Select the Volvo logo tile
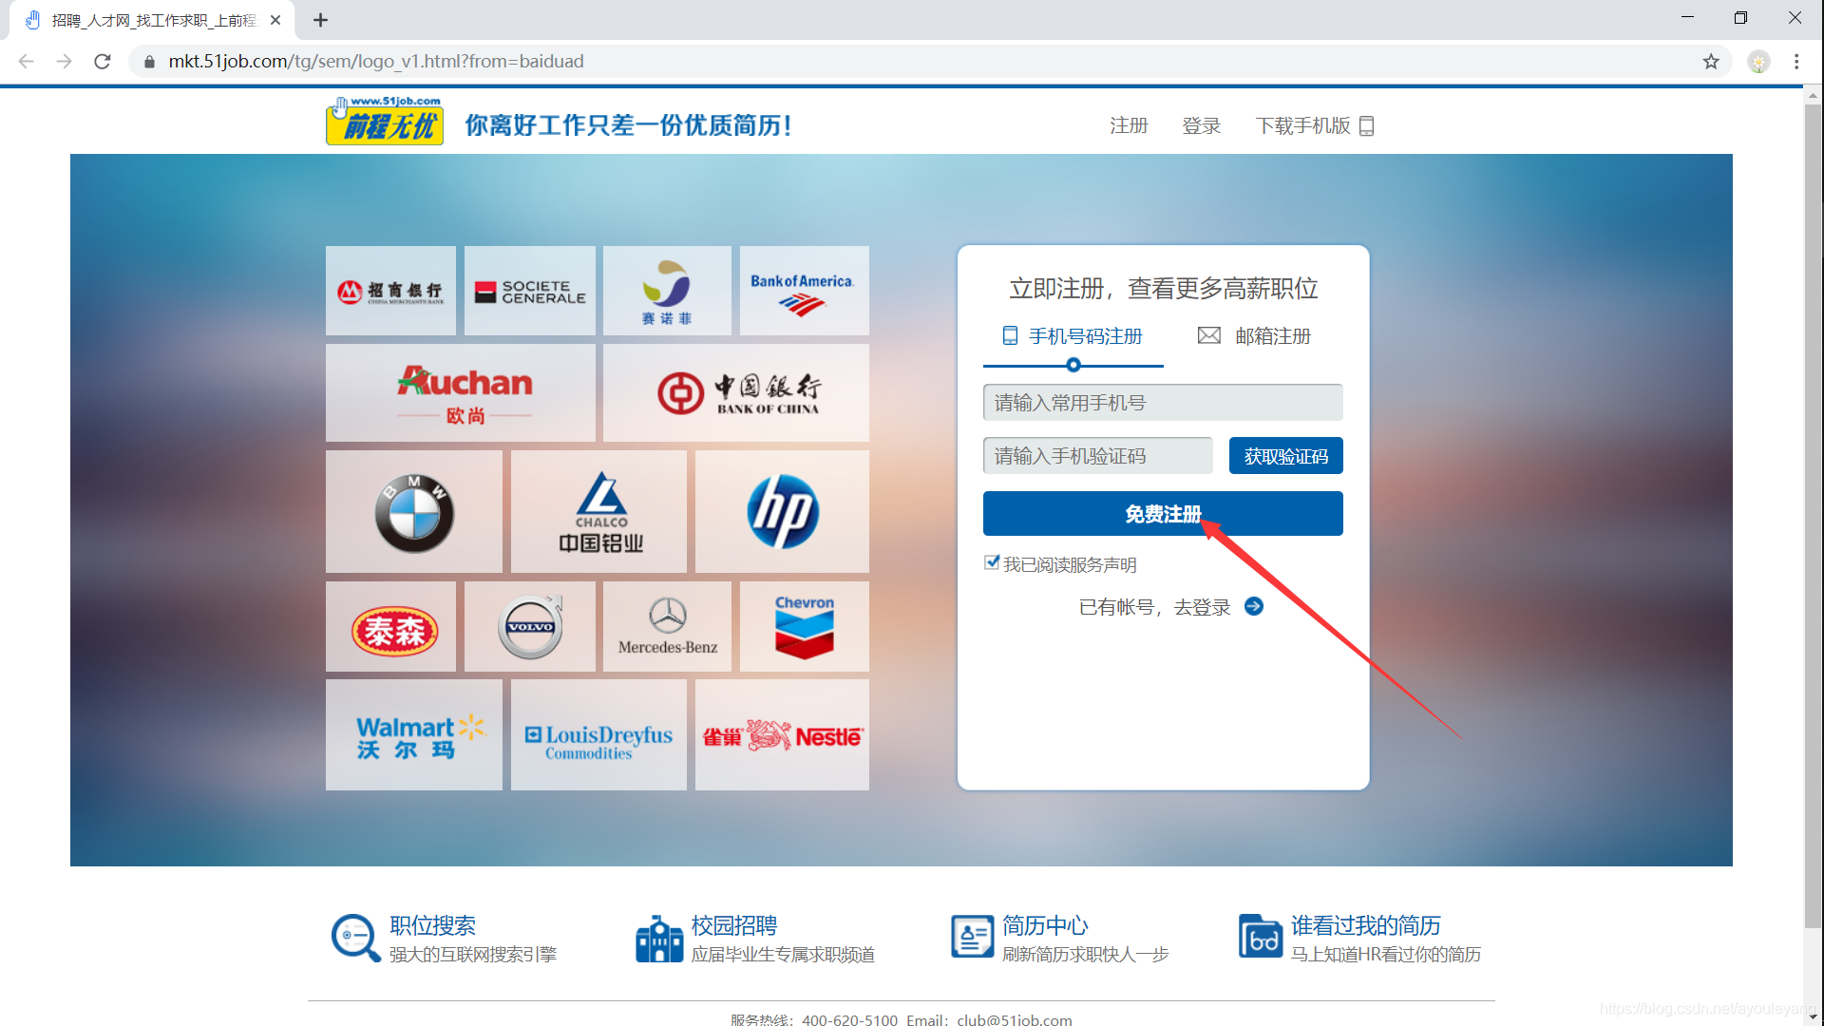1824x1026 pixels. pyautogui.click(x=530, y=627)
